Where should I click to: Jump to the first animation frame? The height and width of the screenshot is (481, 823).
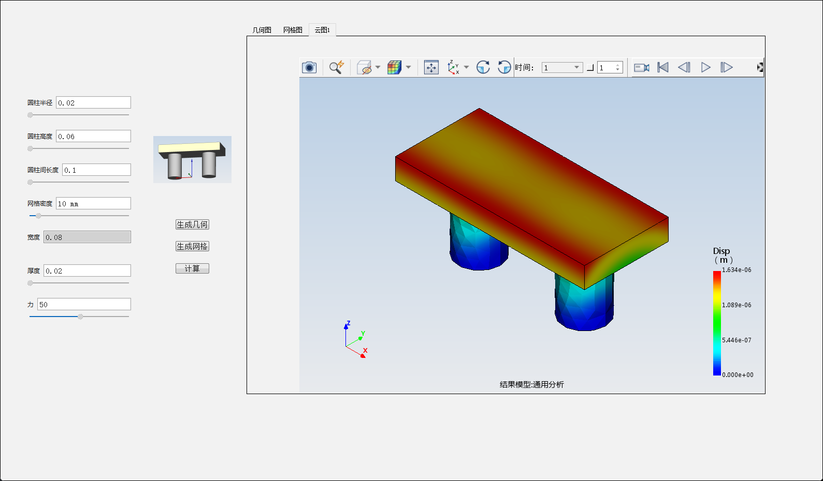click(x=663, y=67)
